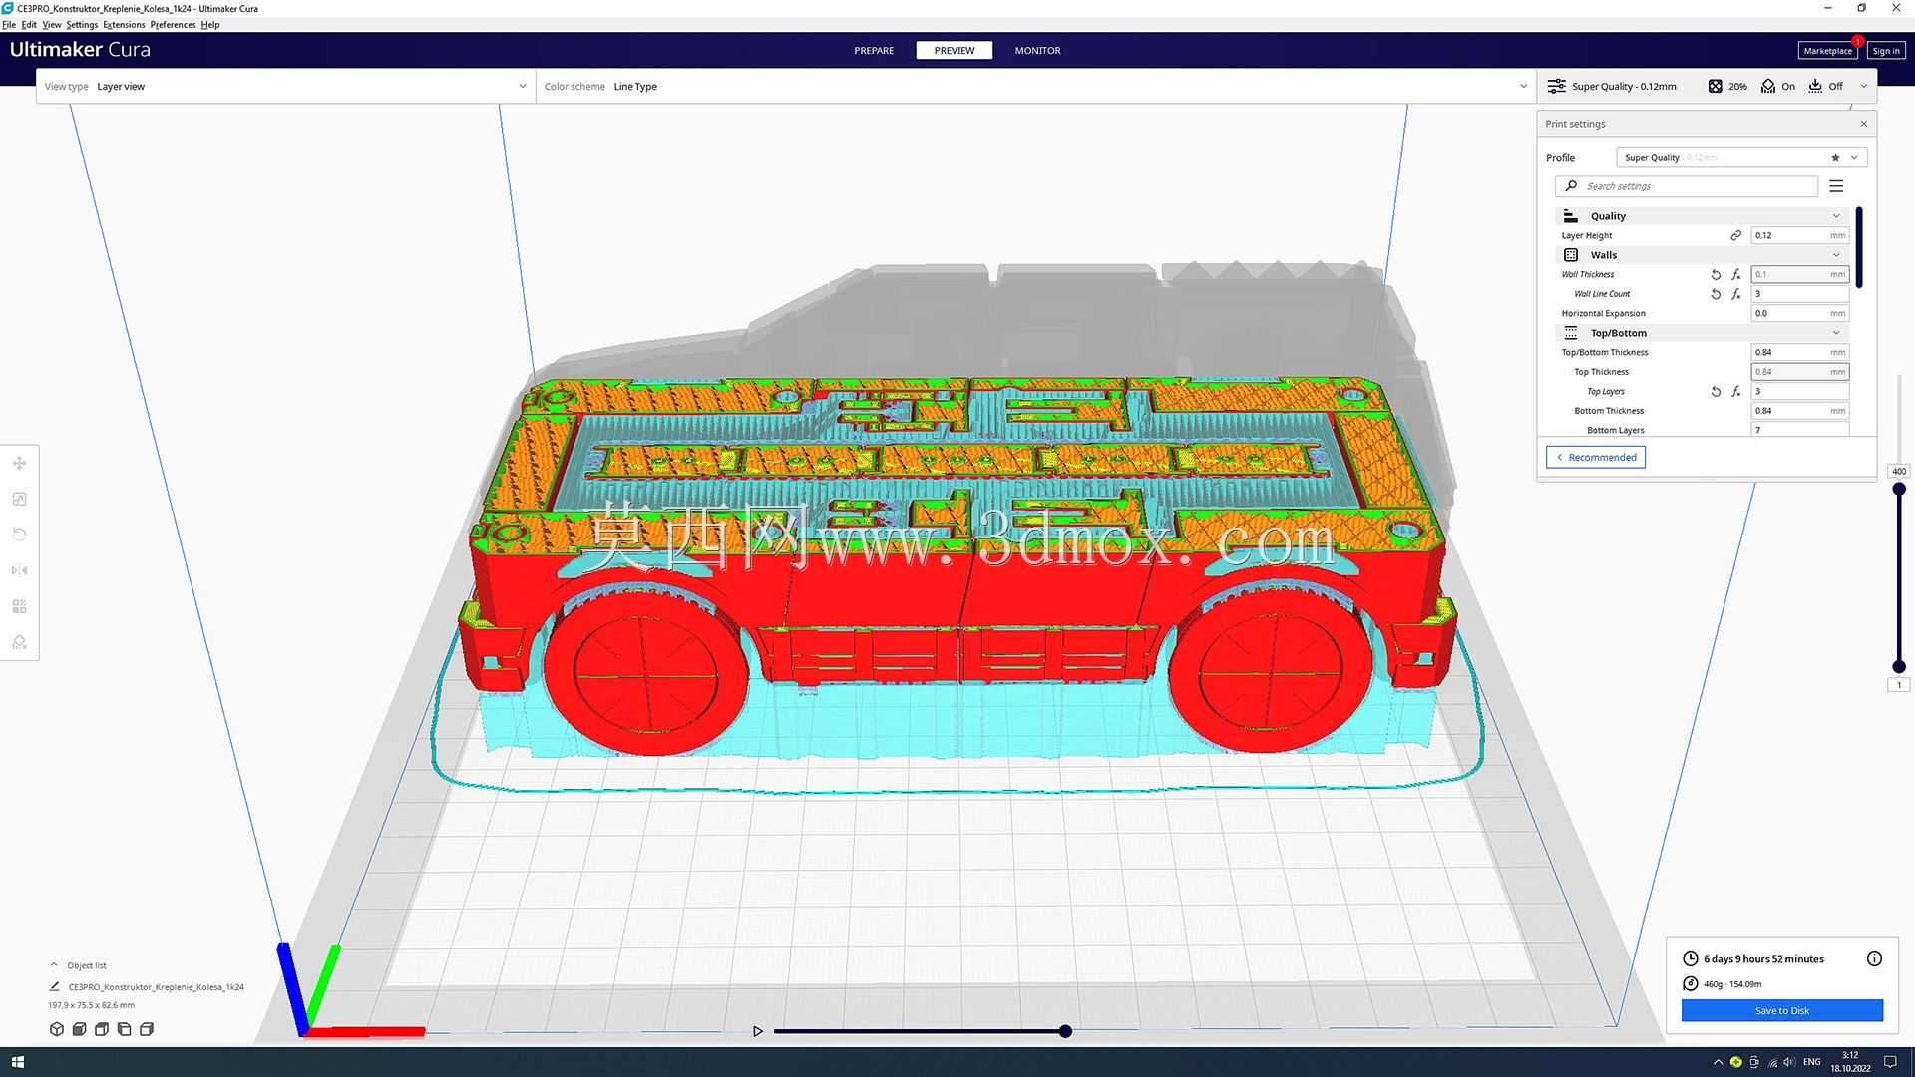Screen dimensions: 1915x1077
Task: Switch to 3D isometric camera view
Action: click(57, 1029)
